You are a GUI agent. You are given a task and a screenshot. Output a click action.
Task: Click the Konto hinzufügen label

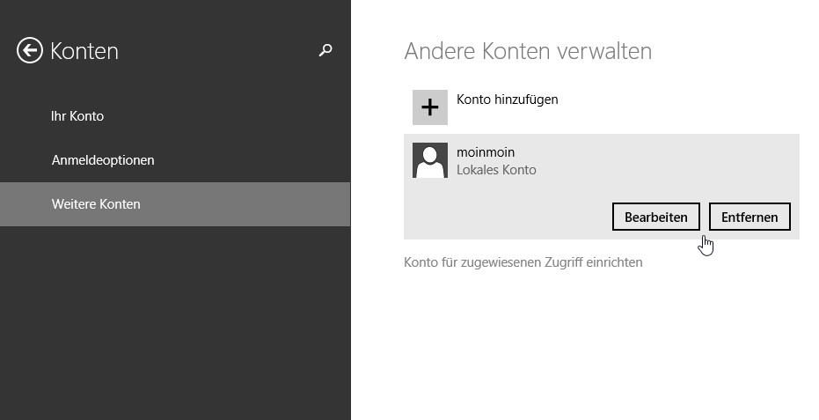508,99
